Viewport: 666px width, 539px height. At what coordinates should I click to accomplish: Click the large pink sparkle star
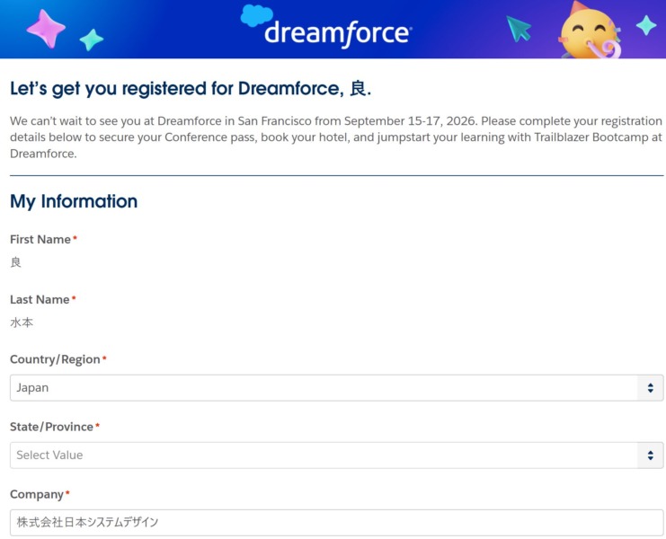click(46, 29)
